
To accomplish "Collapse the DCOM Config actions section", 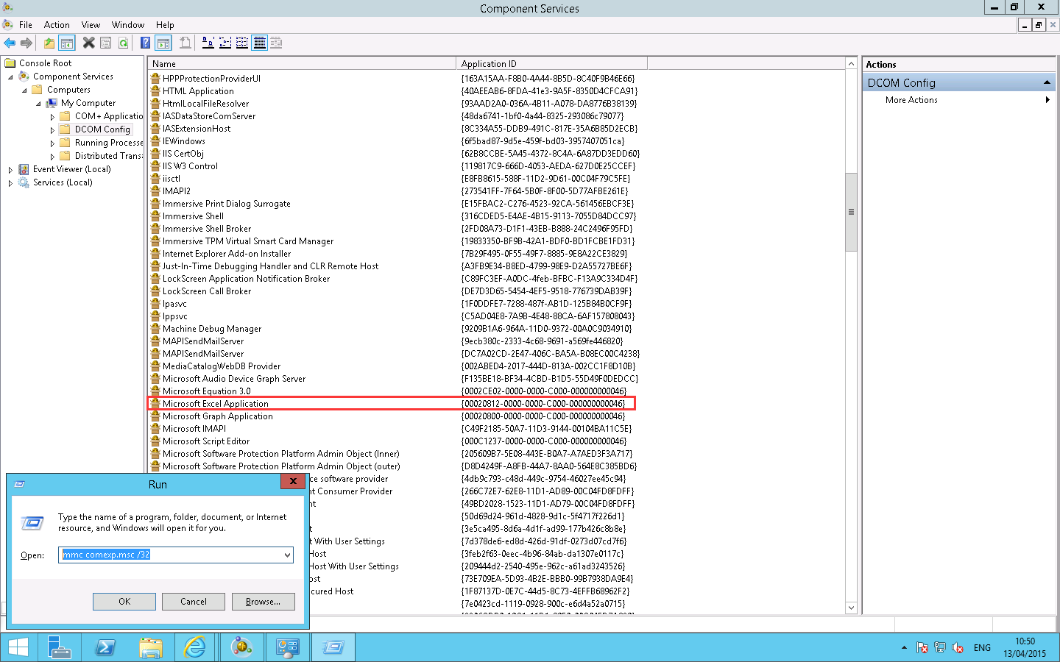I will (1047, 82).
